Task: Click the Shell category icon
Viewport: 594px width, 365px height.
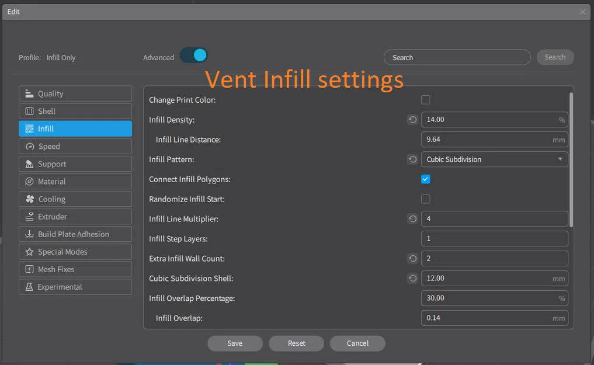Action: pos(29,111)
